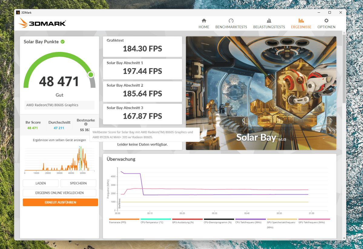363x249 pixels.
Task: Click the SPEICHERN button
Action: coord(78,183)
